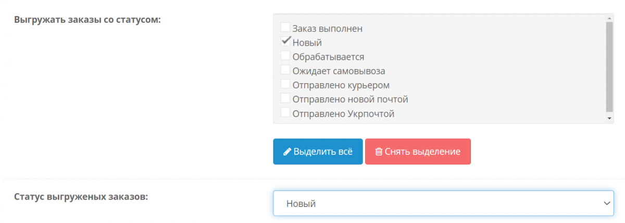625x223 pixels.
Task: Click the status list's scroll up arrow
Action: (x=610, y=18)
